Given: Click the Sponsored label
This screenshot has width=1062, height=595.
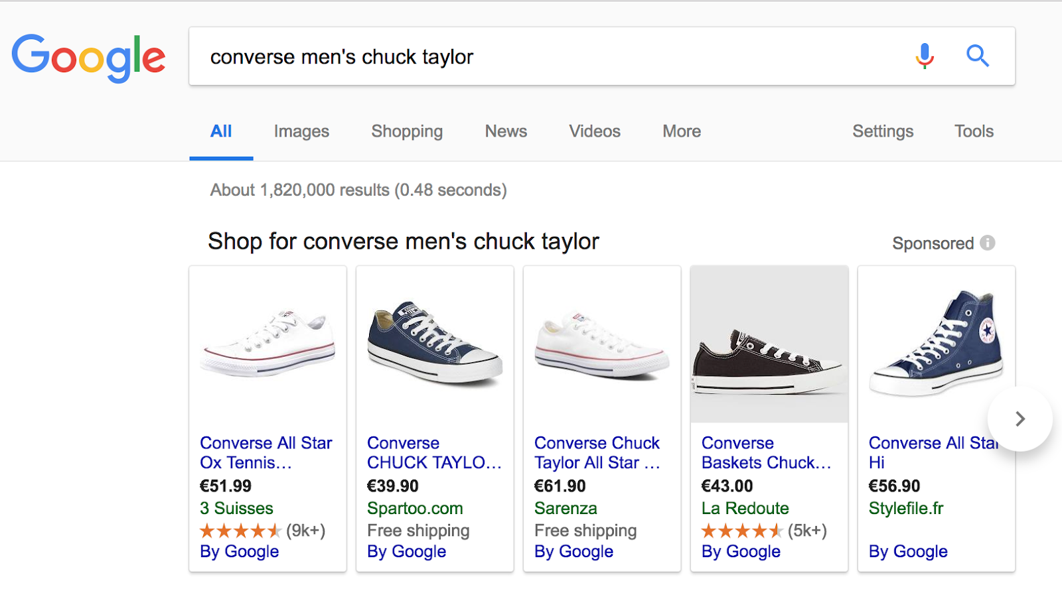Looking at the screenshot, I should click(x=933, y=243).
